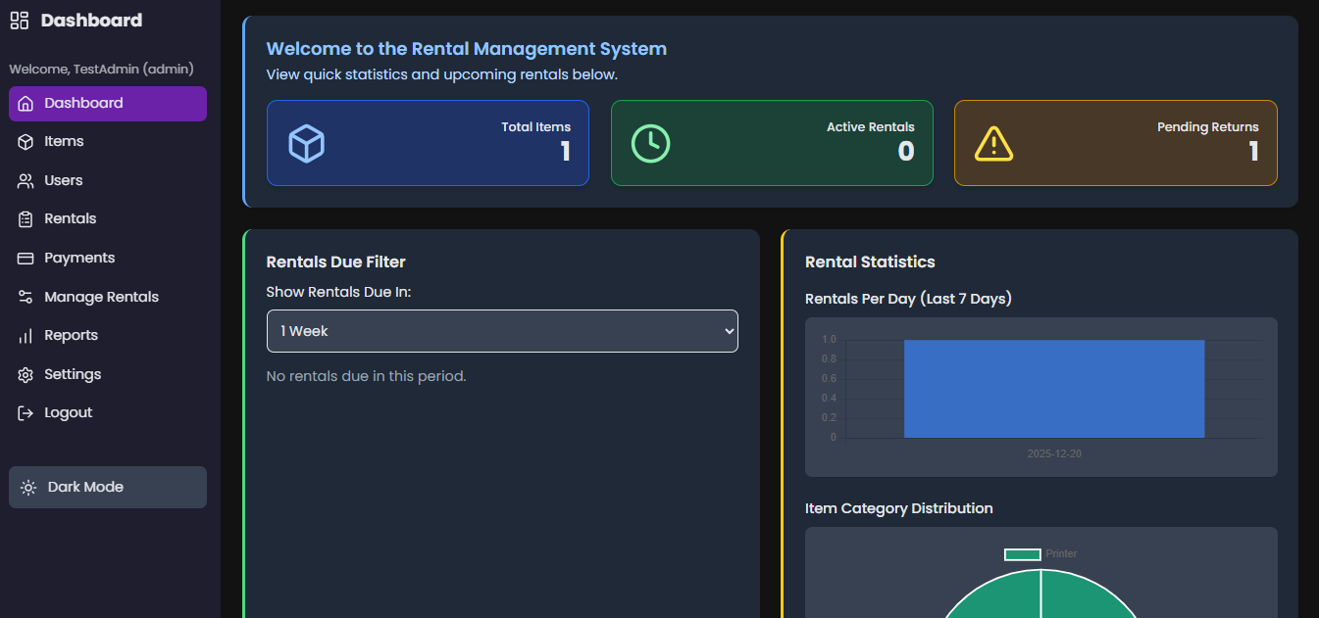Open the Reports menu entry

tap(71, 336)
